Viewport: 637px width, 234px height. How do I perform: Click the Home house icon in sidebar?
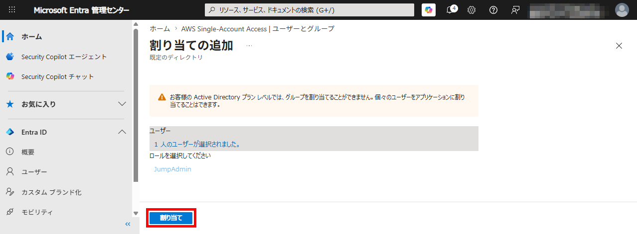(x=10, y=37)
